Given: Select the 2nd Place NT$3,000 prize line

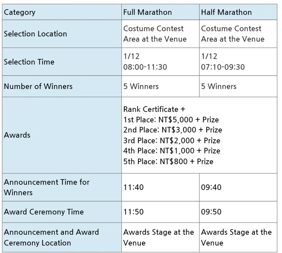Looking at the screenshot, I should pyautogui.click(x=173, y=130).
